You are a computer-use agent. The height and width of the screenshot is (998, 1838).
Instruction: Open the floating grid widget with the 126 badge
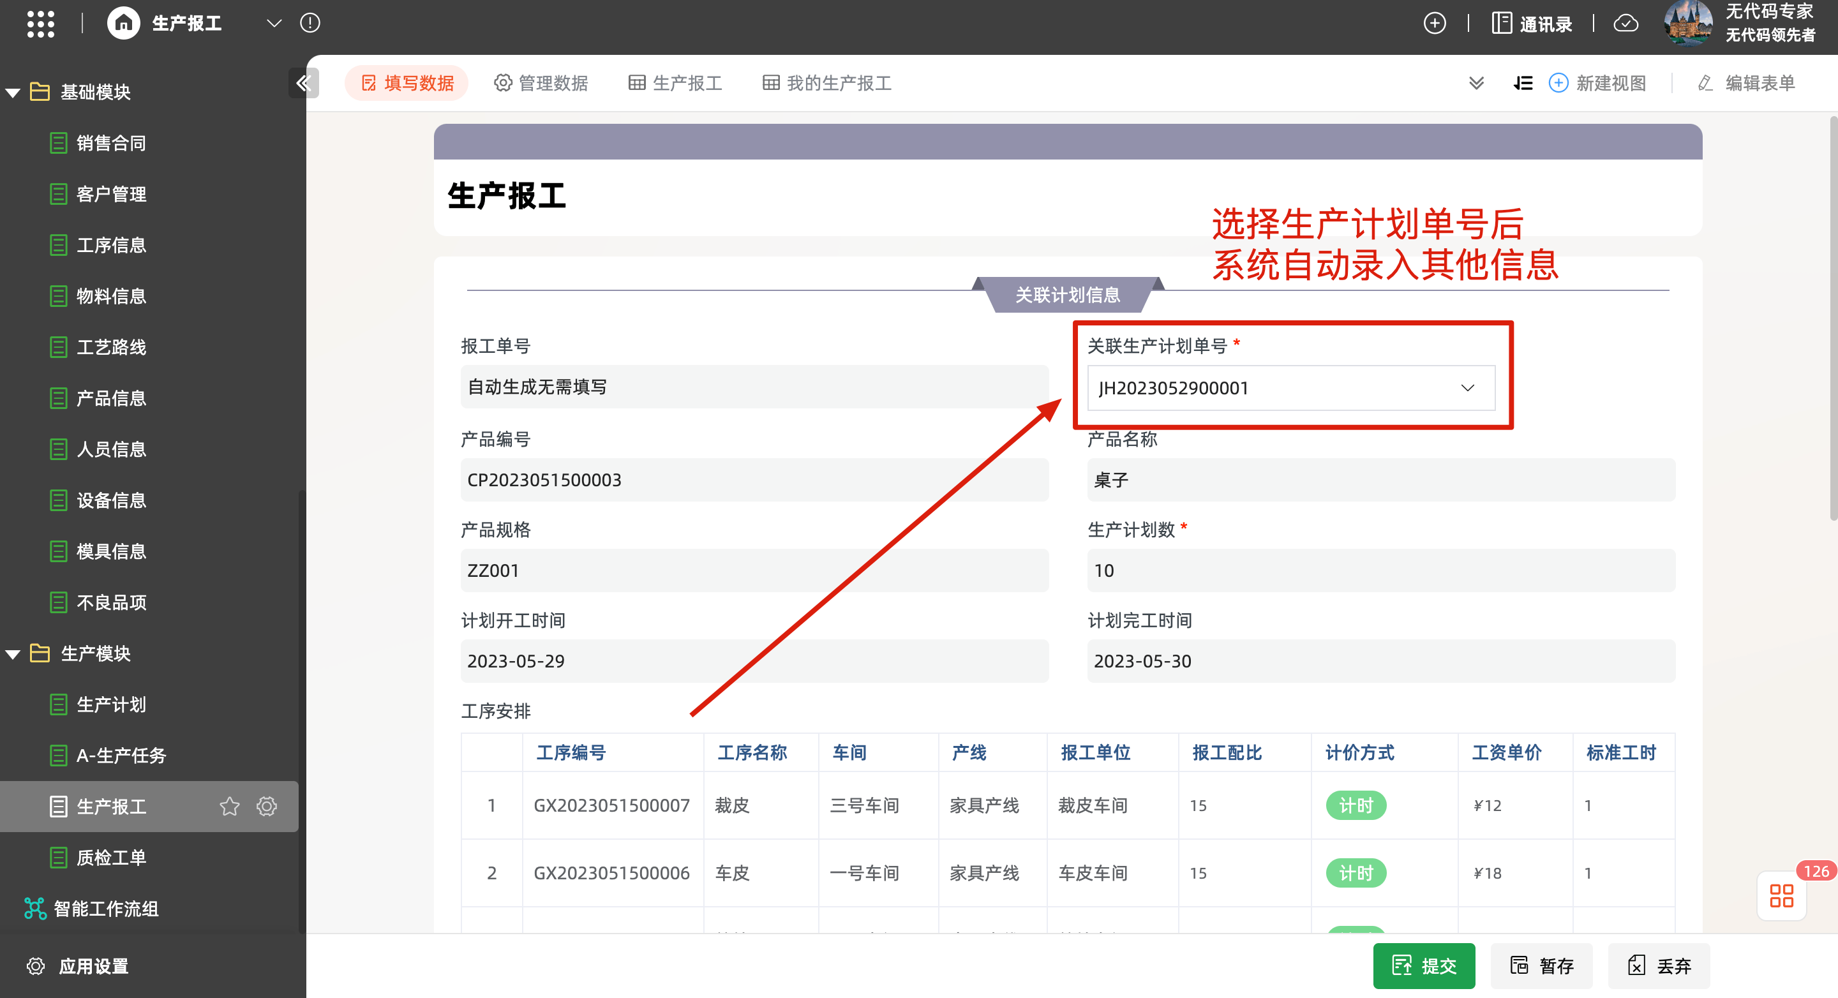pyautogui.click(x=1781, y=895)
